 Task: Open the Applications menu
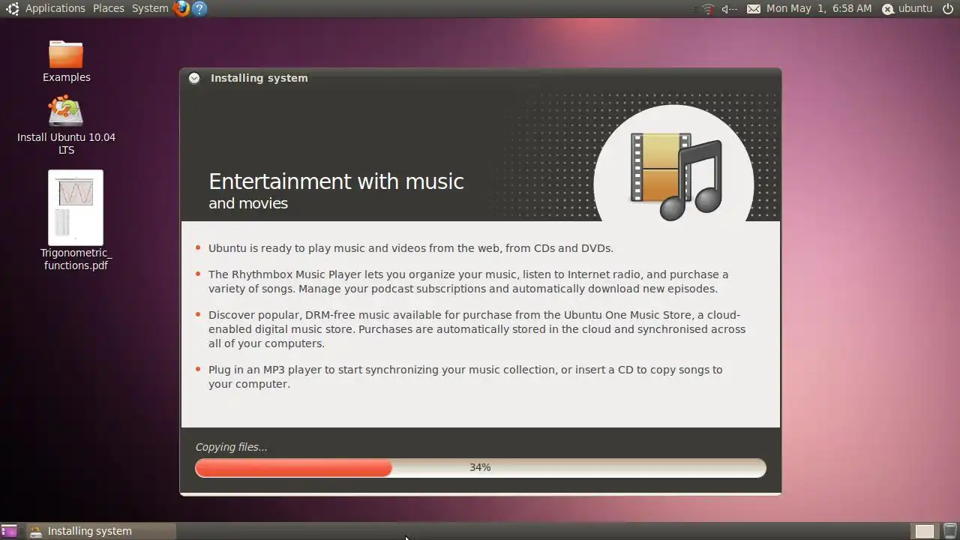coord(55,8)
